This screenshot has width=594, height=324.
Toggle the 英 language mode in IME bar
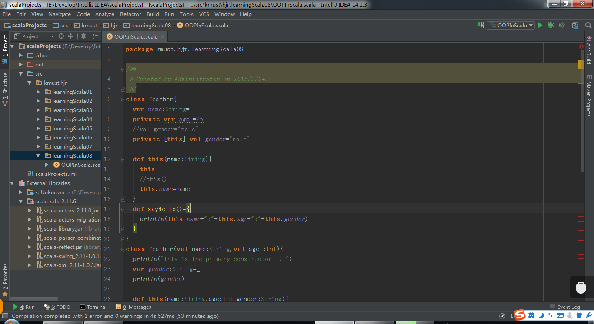532,315
